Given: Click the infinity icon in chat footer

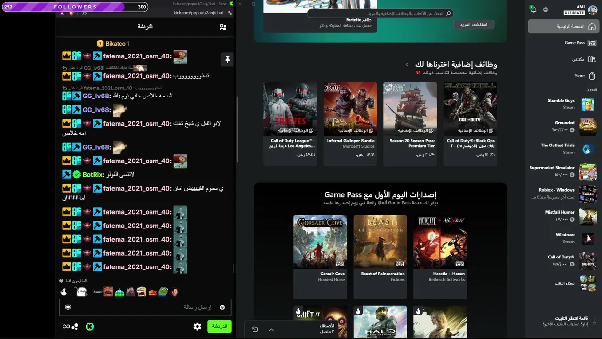Looking at the screenshot, I should pos(66,326).
